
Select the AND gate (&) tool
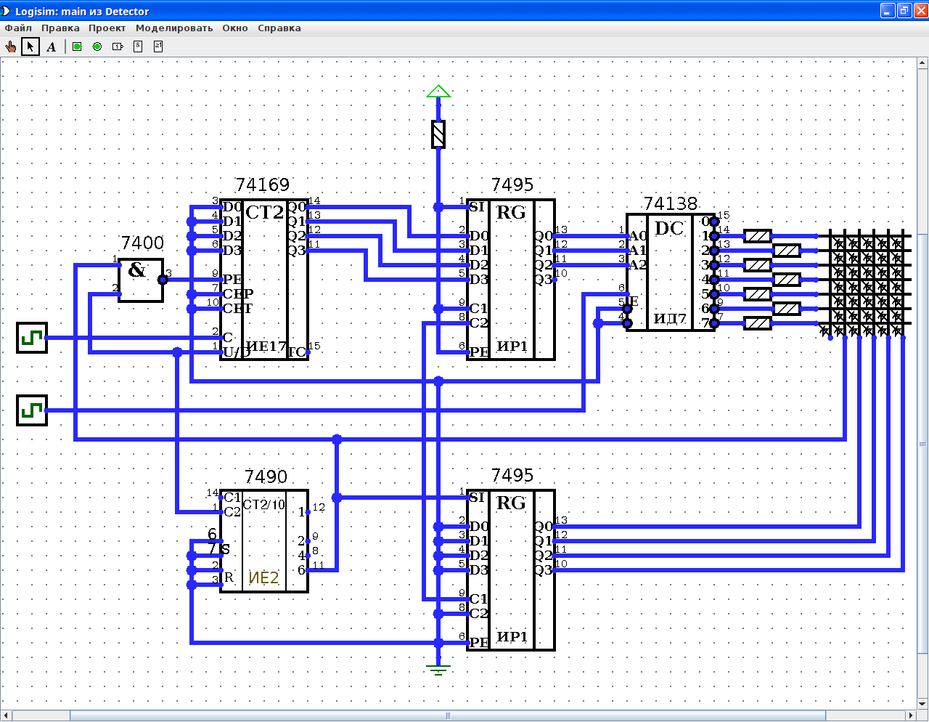(138, 46)
